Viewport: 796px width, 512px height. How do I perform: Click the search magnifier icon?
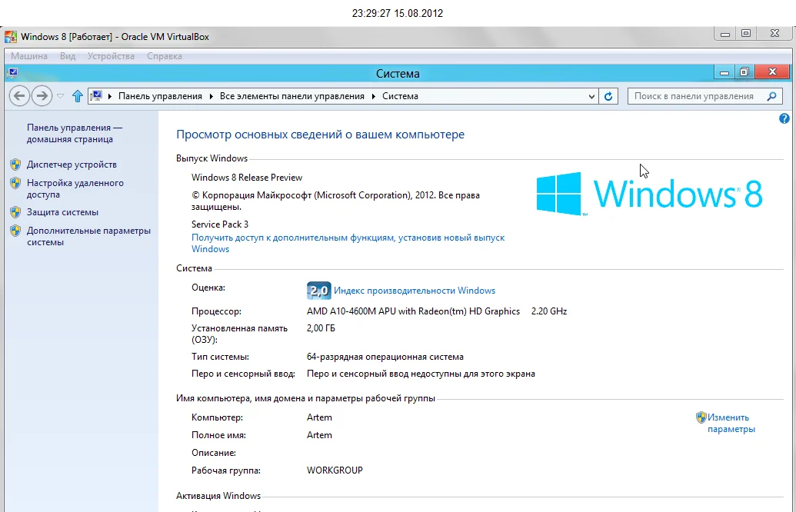[x=771, y=96]
